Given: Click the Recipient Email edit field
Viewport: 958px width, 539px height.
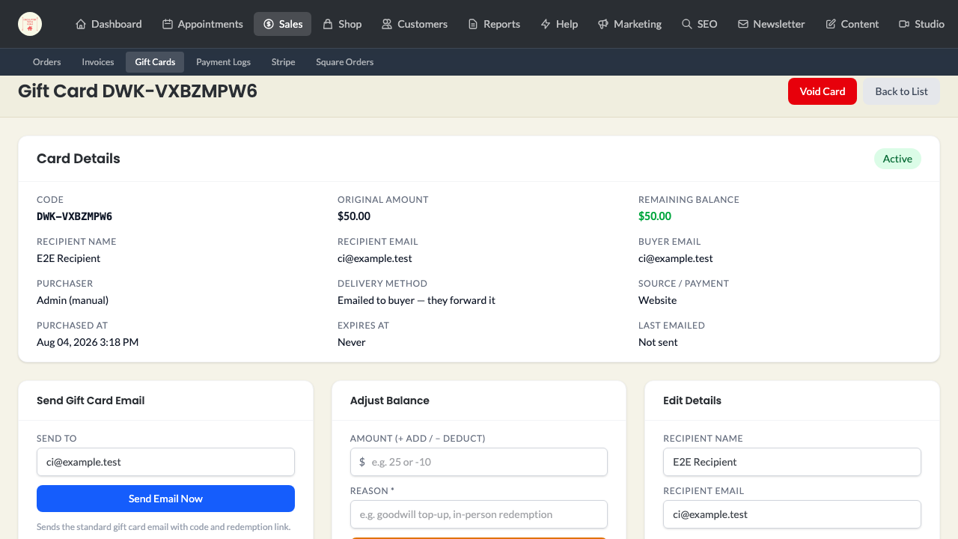Looking at the screenshot, I should pyautogui.click(x=792, y=514).
